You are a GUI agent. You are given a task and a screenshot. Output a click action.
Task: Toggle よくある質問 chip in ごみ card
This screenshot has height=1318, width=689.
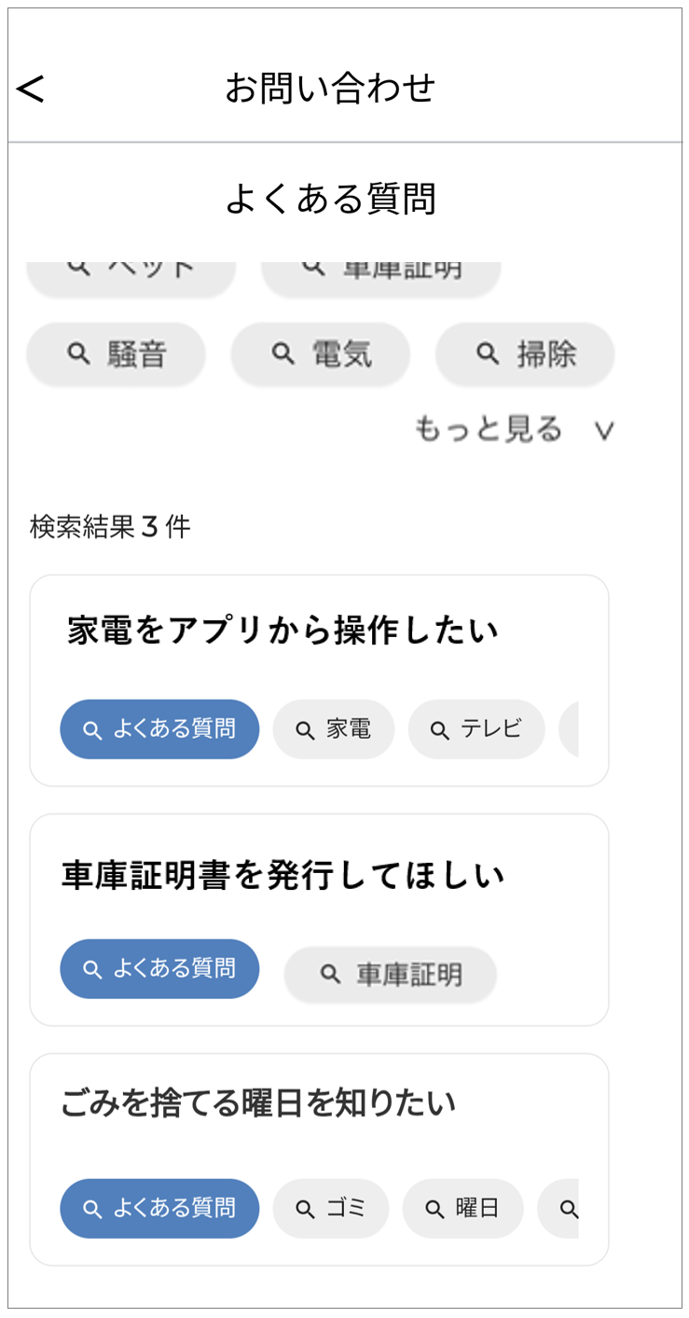[159, 1209]
